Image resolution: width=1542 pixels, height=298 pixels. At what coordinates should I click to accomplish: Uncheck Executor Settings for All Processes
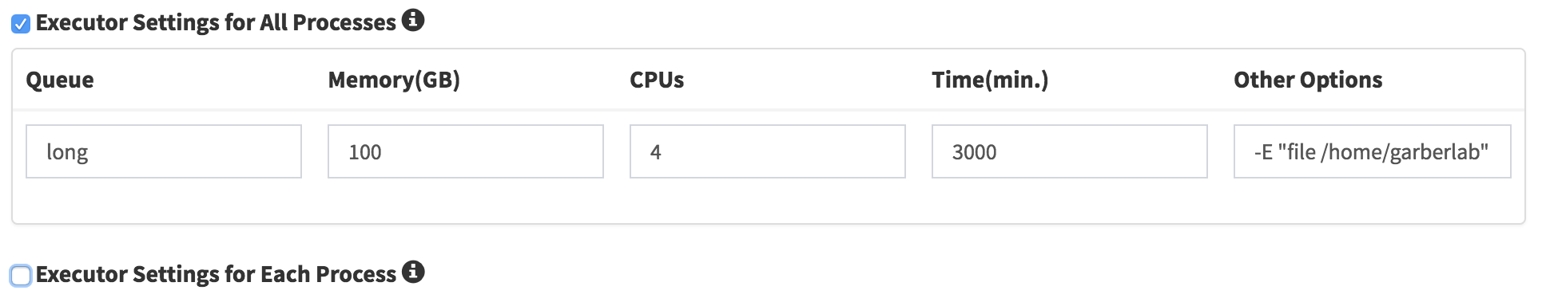click(21, 24)
